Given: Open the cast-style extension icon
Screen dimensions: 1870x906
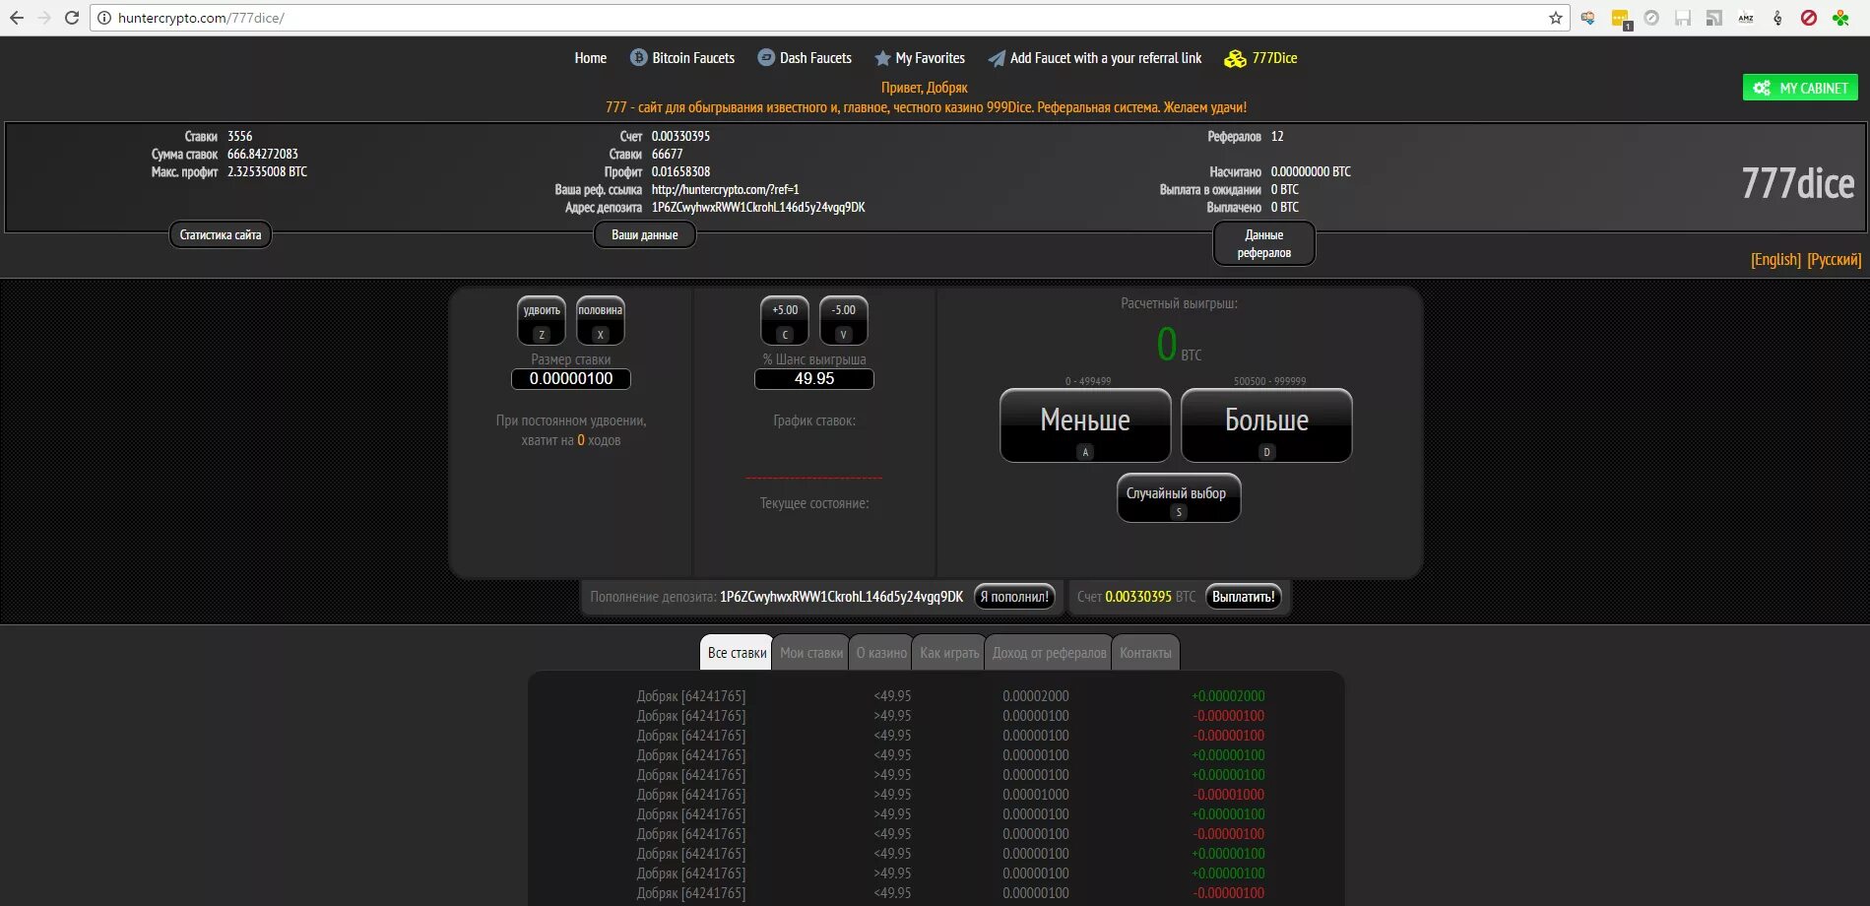Looking at the screenshot, I should (x=1714, y=18).
